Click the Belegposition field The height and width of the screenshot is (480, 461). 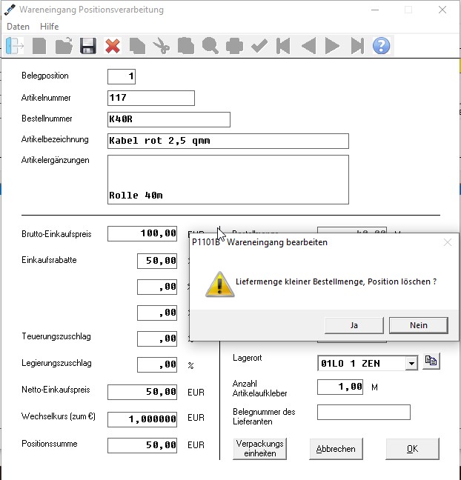tap(122, 76)
